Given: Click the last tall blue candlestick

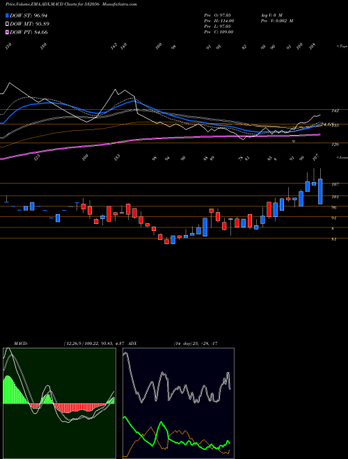Looking at the screenshot, I should [x=320, y=191].
